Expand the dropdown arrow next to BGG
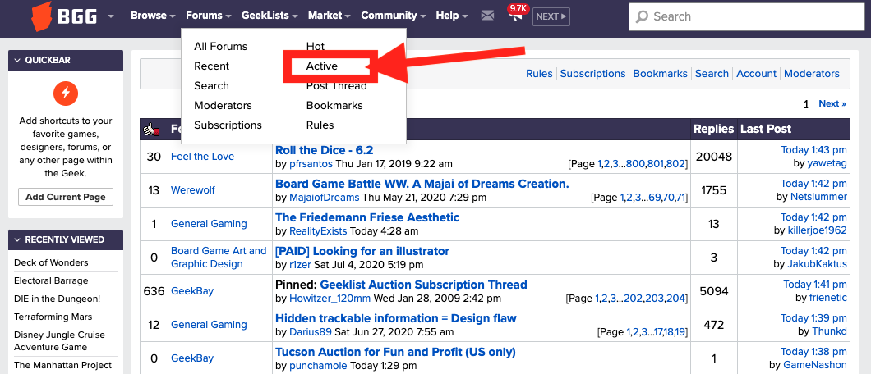The height and width of the screenshot is (374, 871). 111,16
